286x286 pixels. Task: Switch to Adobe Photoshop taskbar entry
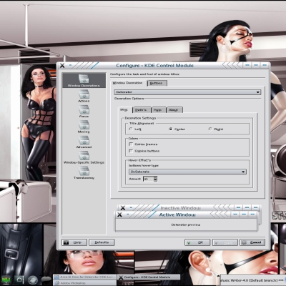[x=84, y=283]
